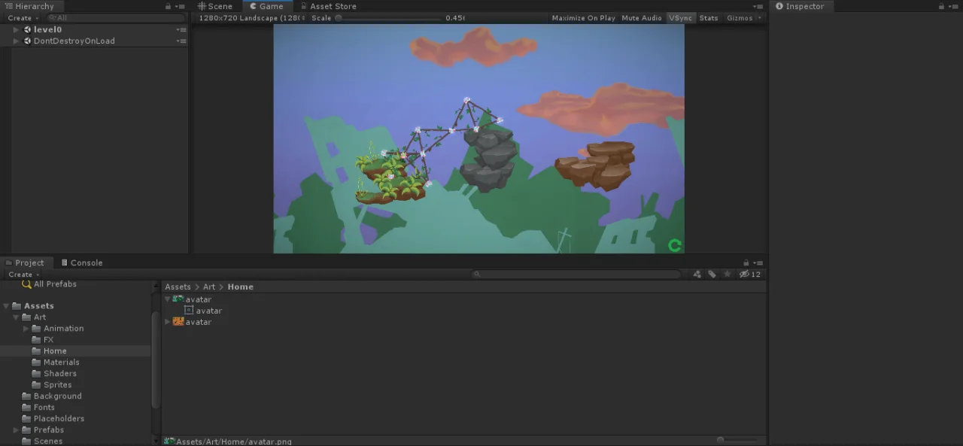
Task: Click the Save Search star icon
Action: pos(727,275)
